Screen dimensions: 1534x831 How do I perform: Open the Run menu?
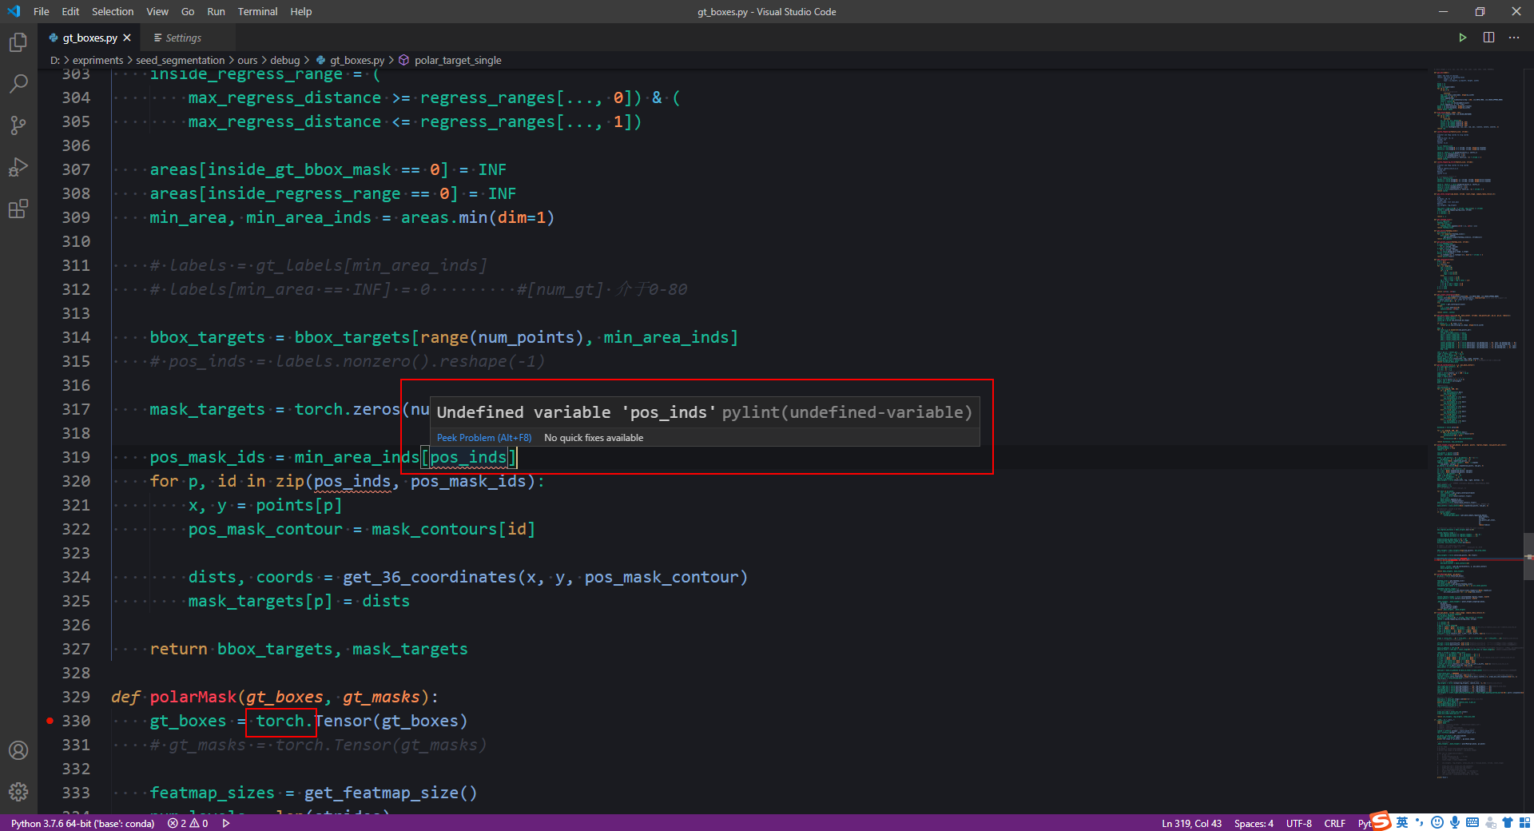tap(216, 11)
